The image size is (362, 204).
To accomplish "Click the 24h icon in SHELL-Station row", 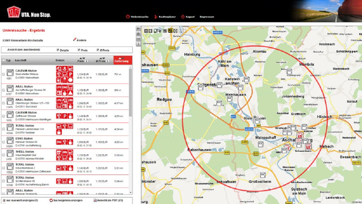I will (65, 152).
